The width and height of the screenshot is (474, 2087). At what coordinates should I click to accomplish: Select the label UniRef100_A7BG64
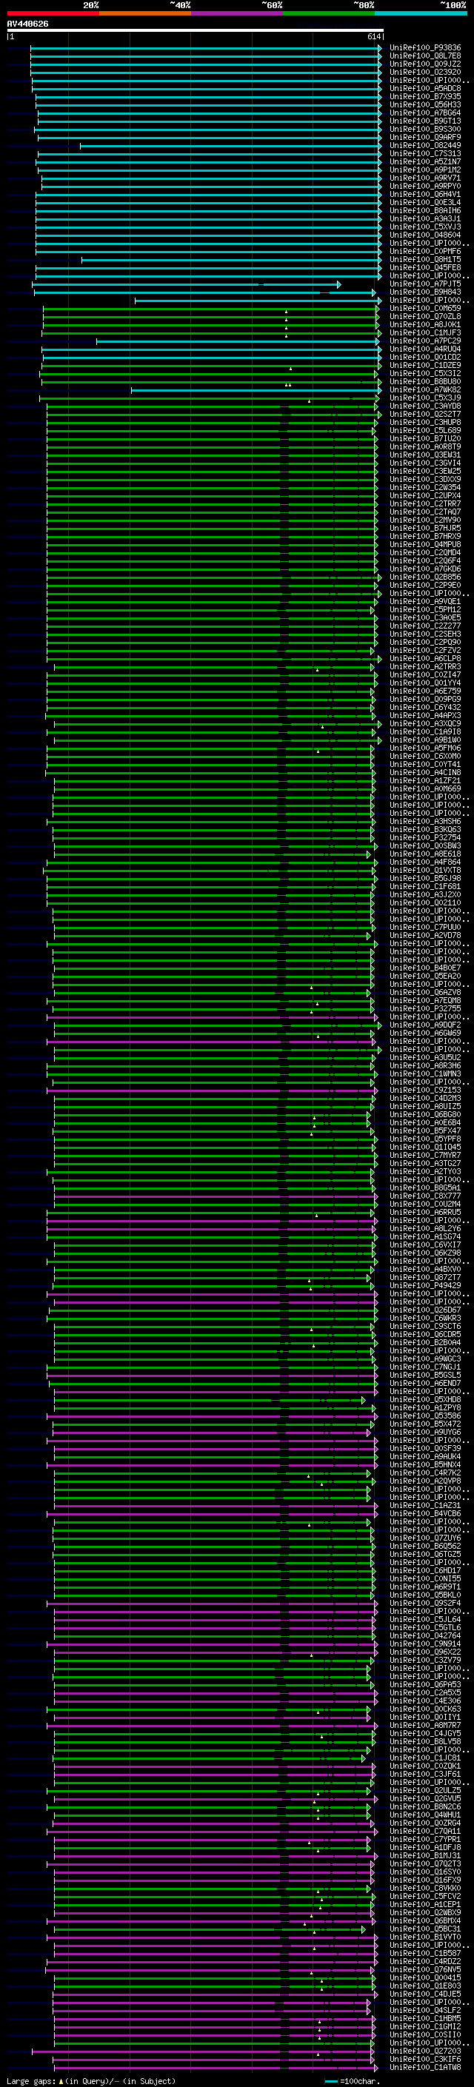pos(425,113)
